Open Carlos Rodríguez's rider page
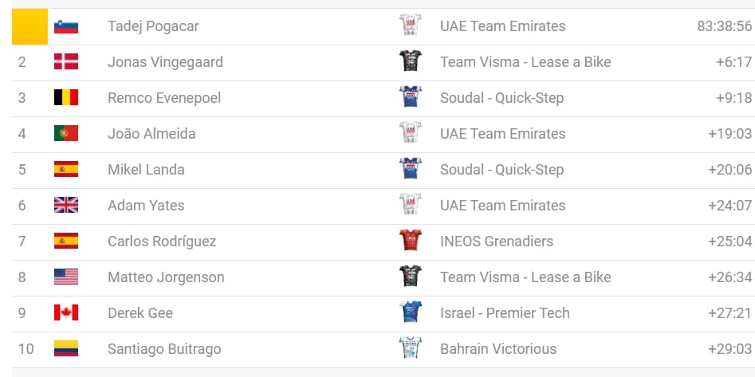The height and width of the screenshot is (377, 755). (x=162, y=242)
